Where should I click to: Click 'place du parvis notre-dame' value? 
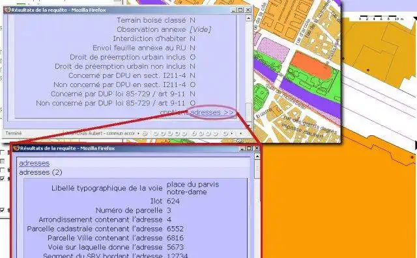click(193, 188)
